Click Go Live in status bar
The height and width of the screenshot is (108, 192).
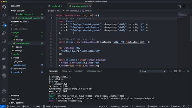(152, 106)
